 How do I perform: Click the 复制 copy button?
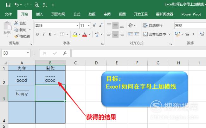[x=20, y=30]
